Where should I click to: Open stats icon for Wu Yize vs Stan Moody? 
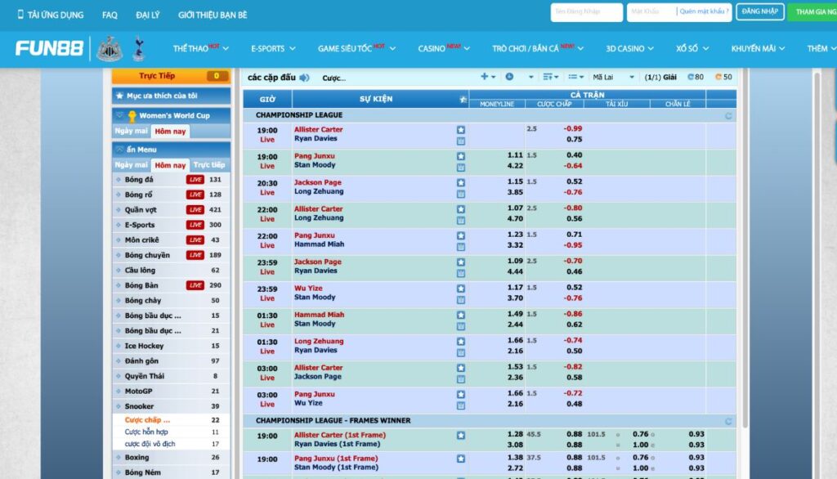[461, 299]
